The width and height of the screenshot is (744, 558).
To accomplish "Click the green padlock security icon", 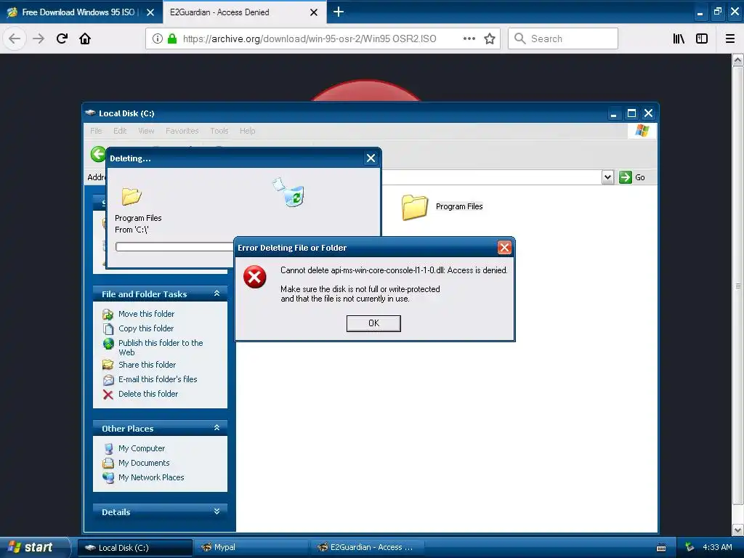I will 172,39.
